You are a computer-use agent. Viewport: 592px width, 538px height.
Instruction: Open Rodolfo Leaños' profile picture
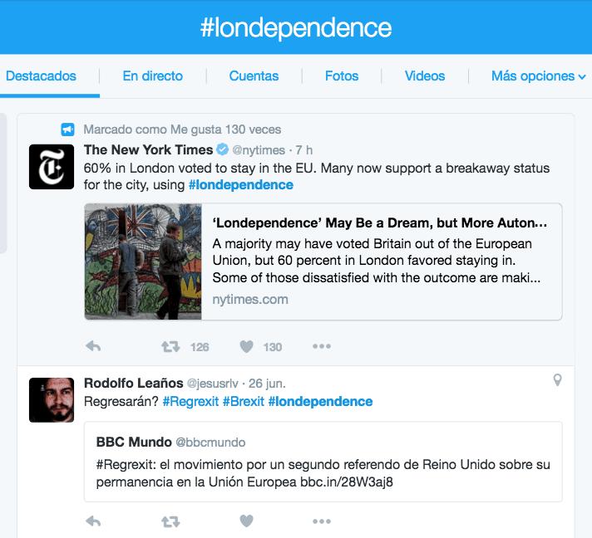(x=52, y=399)
